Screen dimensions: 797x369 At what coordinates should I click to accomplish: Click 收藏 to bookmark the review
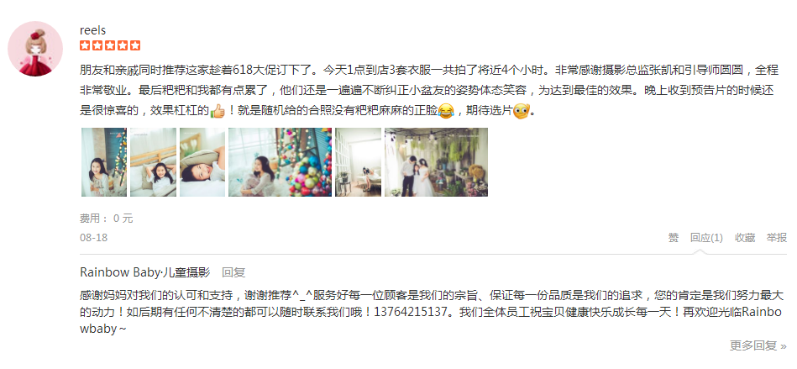point(745,238)
